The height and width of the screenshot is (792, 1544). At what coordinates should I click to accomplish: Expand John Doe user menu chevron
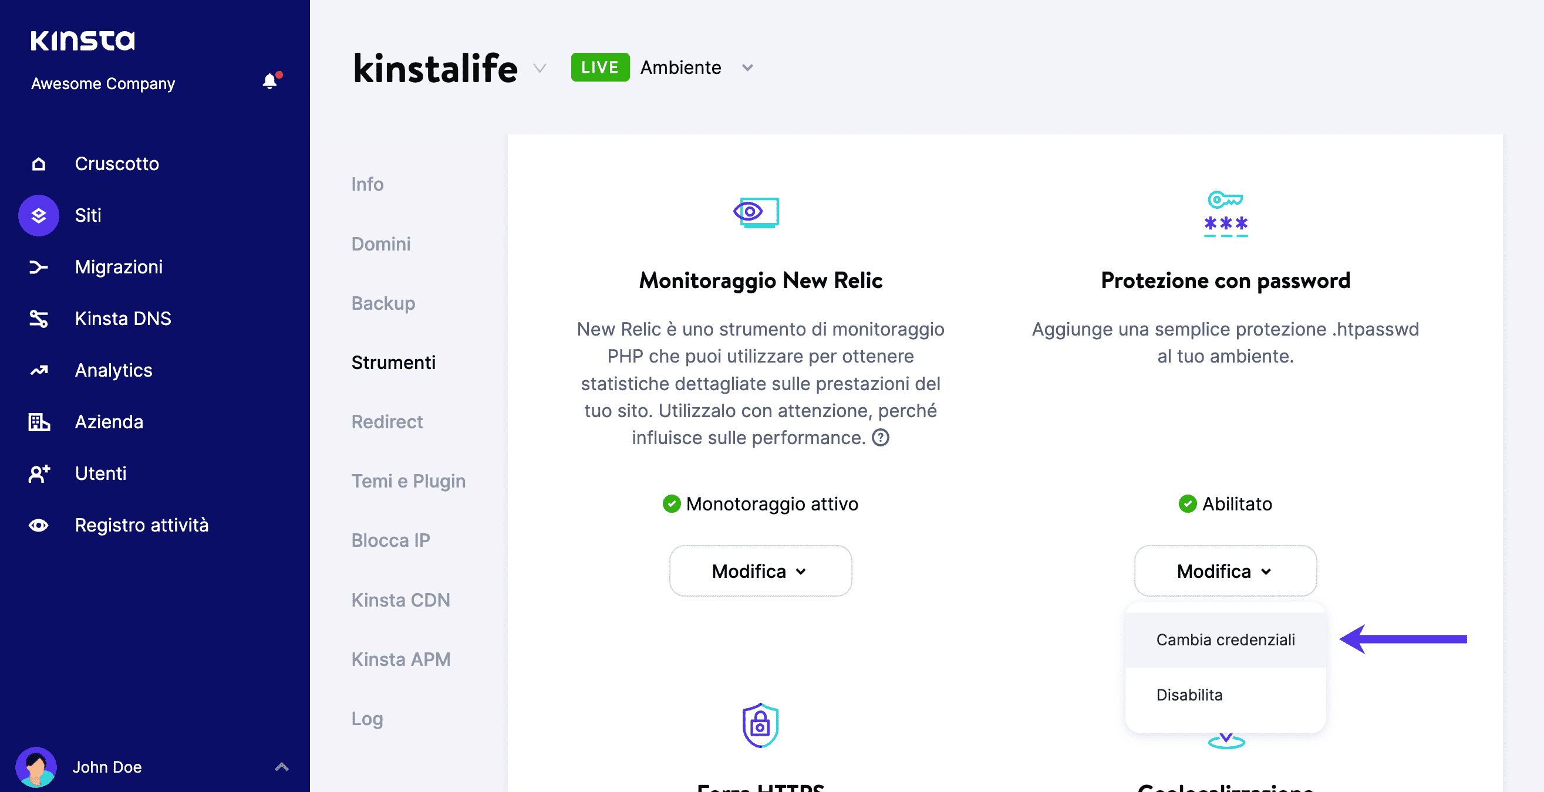[x=282, y=767]
